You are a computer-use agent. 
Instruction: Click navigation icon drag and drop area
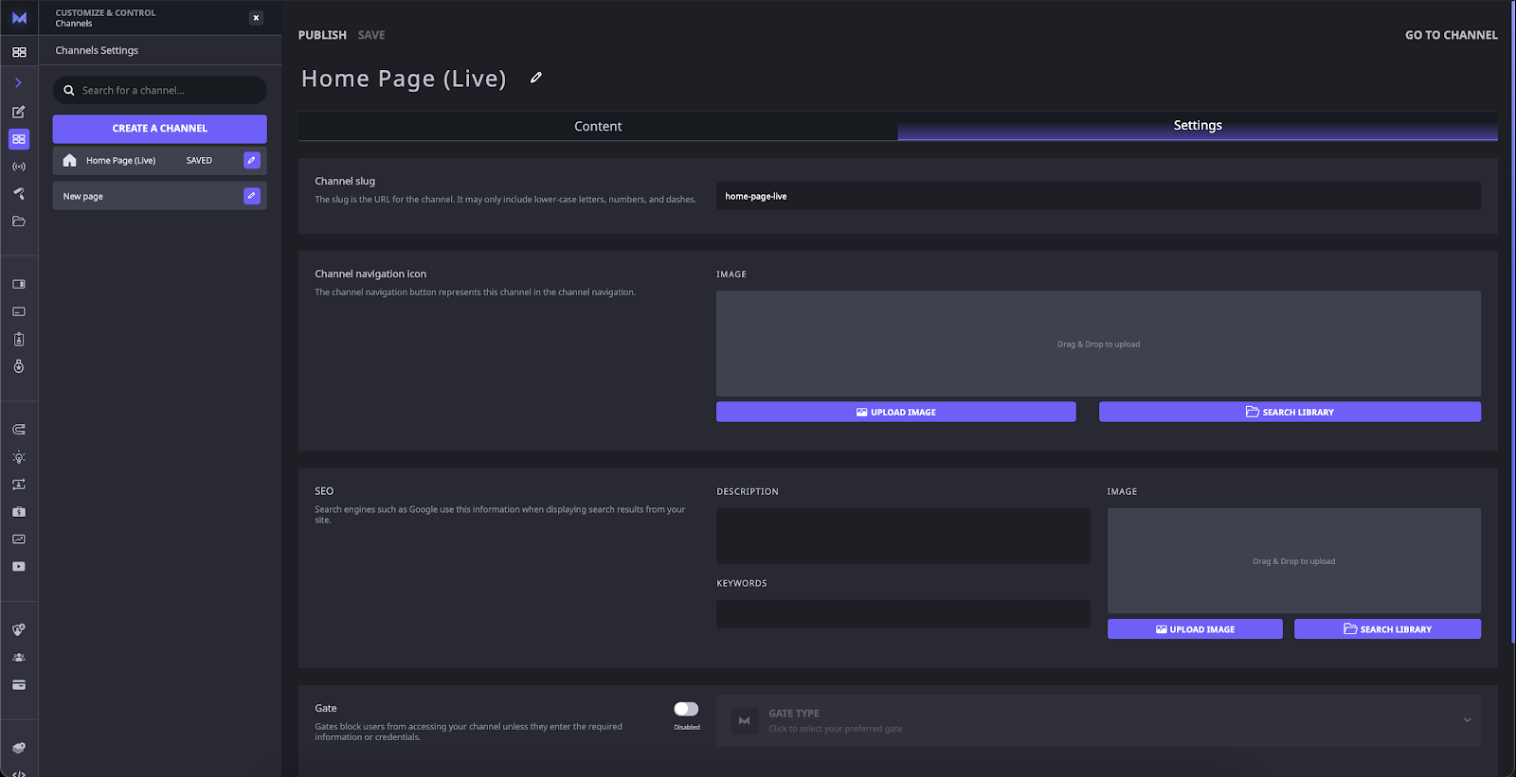click(1098, 344)
